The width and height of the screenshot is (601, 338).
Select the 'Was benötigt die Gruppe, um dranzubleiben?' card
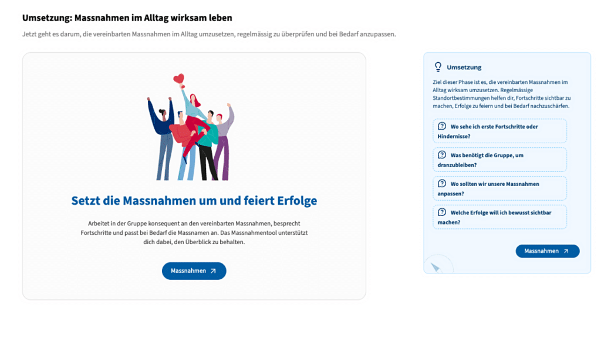tap(499, 160)
